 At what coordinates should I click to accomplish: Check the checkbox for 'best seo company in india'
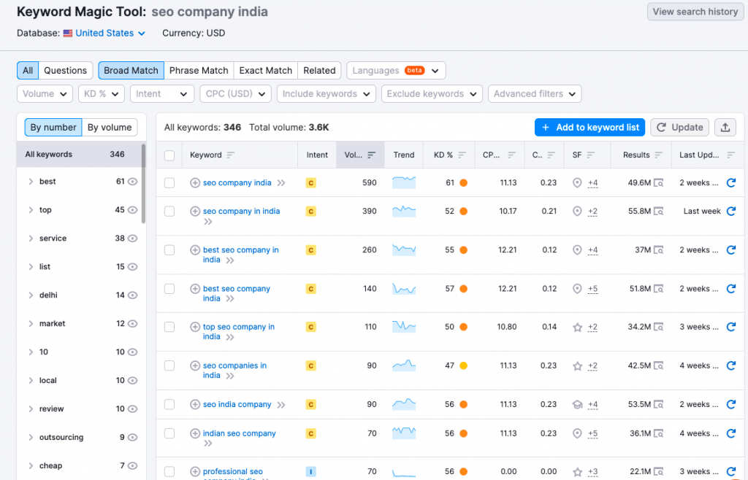[x=169, y=249]
